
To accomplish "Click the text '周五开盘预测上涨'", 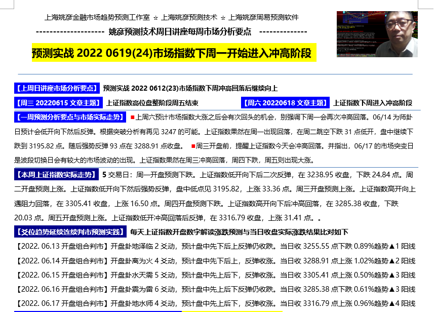I will point(76,218).
